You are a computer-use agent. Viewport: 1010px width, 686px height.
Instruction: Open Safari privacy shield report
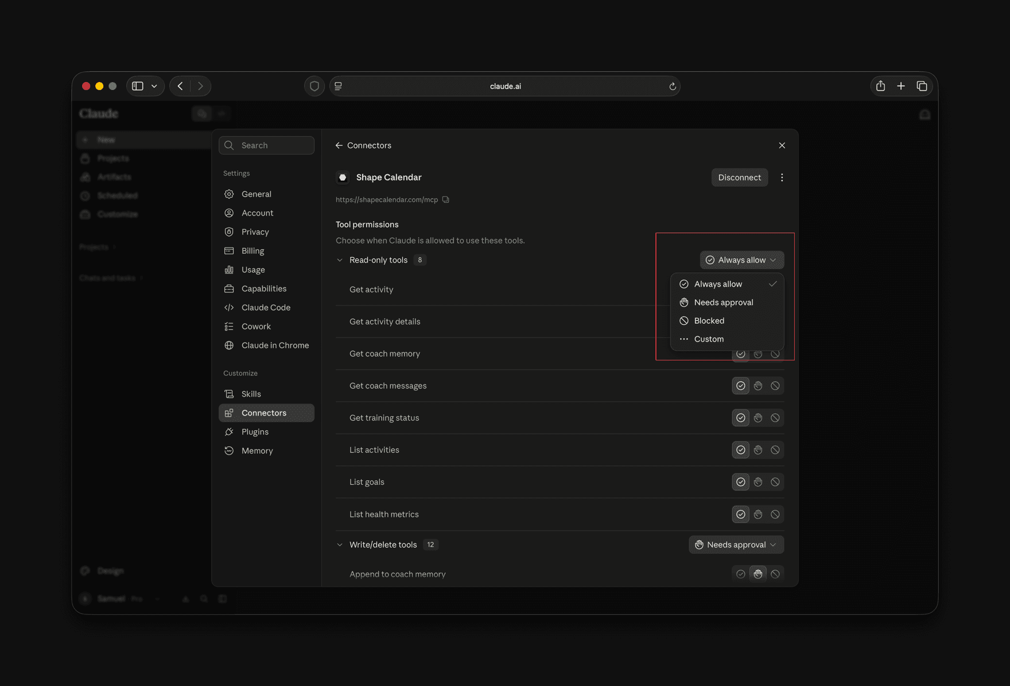[x=314, y=86]
